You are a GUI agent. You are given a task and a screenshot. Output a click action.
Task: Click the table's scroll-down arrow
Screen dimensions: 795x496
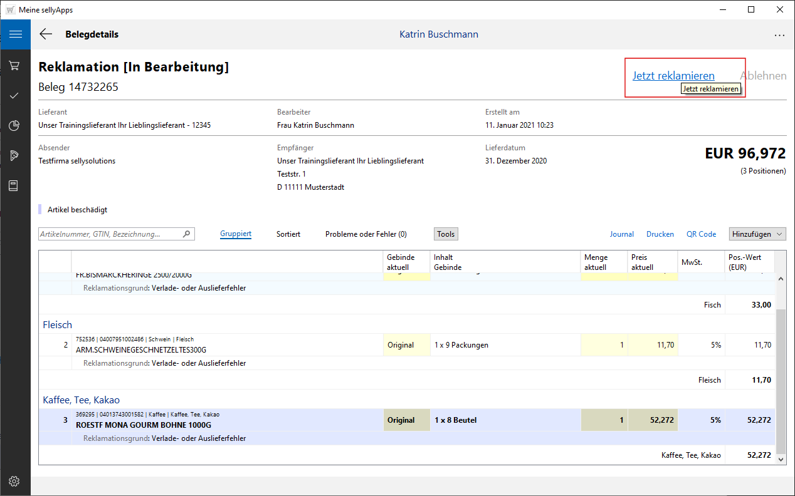pyautogui.click(x=781, y=459)
